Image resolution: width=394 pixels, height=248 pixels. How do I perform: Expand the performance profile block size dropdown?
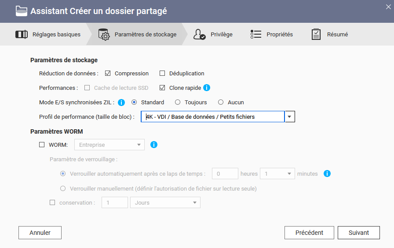tap(290, 117)
